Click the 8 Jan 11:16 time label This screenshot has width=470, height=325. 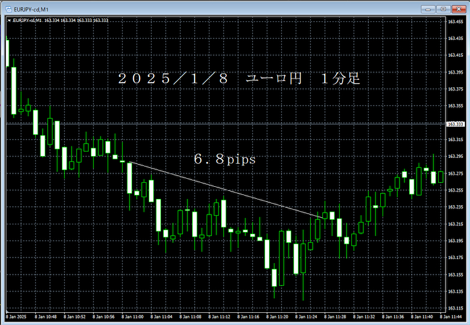[248, 316]
